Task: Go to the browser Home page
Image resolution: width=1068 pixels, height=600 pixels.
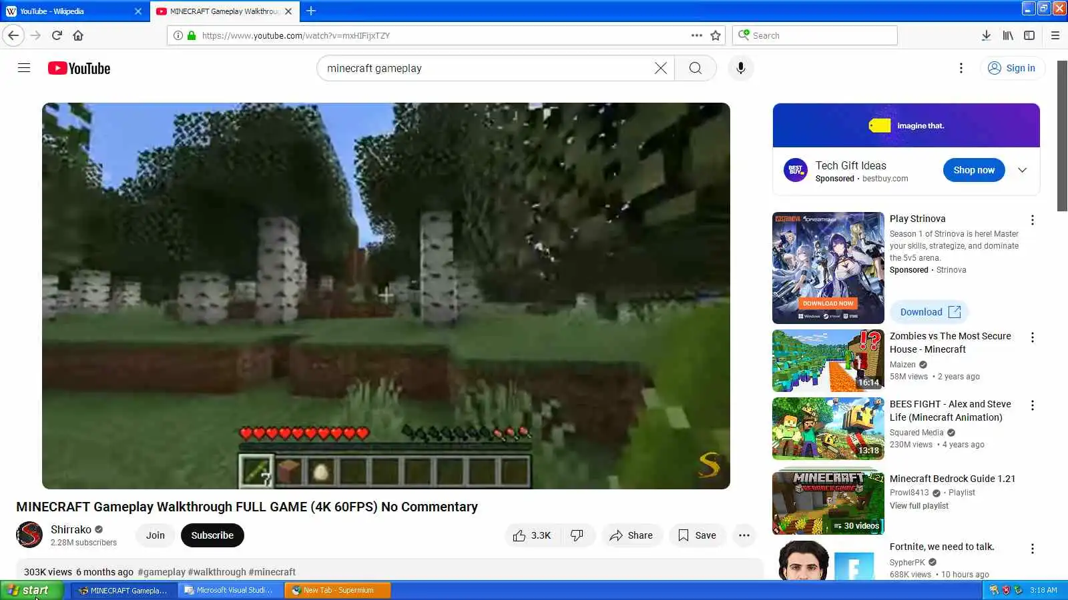Action: [x=78, y=35]
